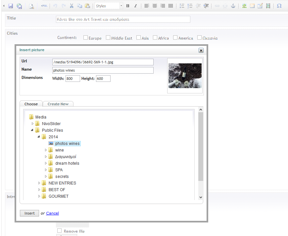Viewport: 288px width, 236px height.
Task: Align text right
Action: click(x=163, y=6)
